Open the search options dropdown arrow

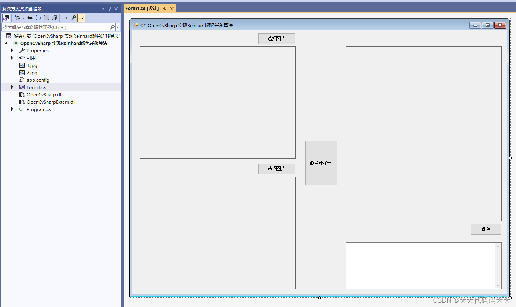tap(118, 27)
